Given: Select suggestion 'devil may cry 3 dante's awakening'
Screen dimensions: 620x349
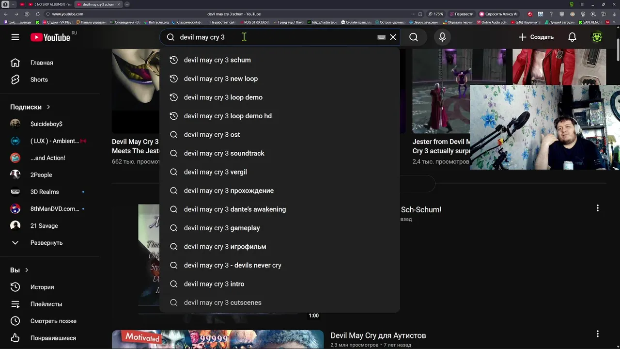Looking at the screenshot, I should [x=279, y=209].
